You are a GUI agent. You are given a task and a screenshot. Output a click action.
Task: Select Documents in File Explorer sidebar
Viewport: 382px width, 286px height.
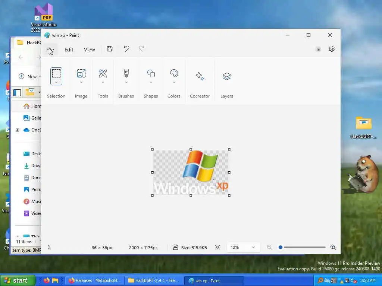(x=32, y=178)
